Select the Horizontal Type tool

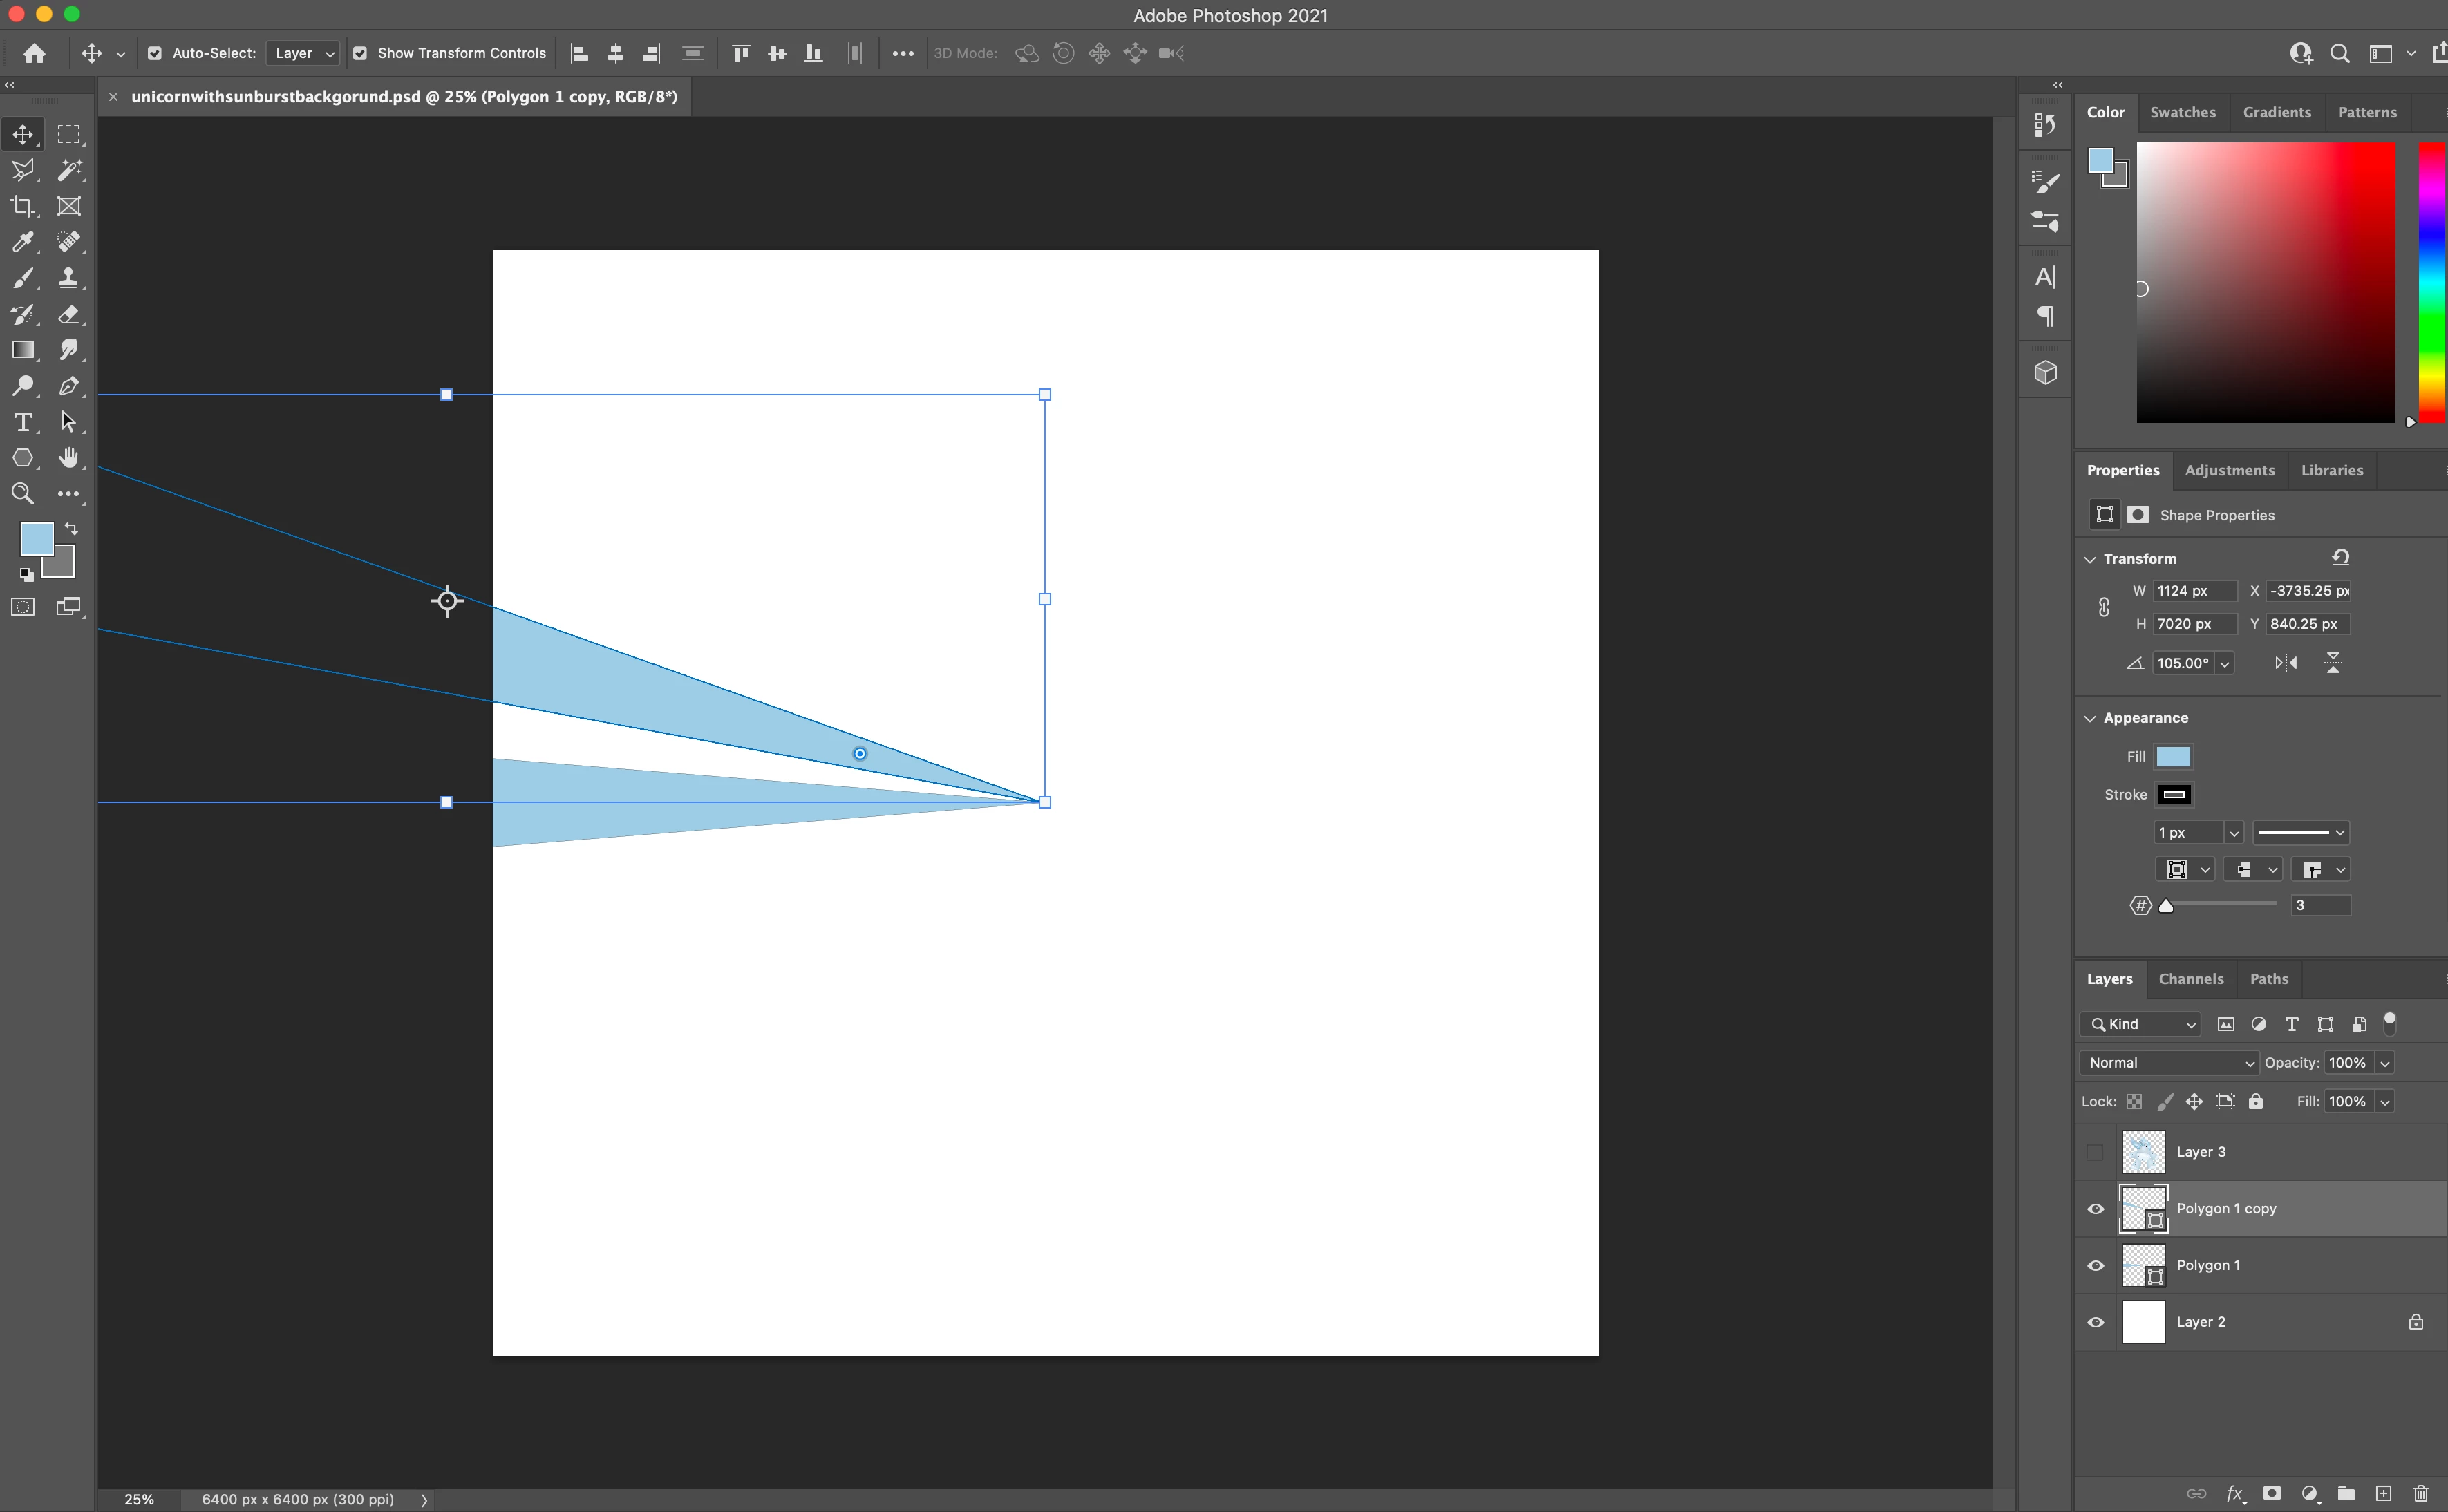(x=22, y=422)
